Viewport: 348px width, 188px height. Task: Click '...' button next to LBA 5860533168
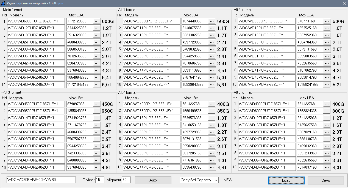(x=97, y=49)
